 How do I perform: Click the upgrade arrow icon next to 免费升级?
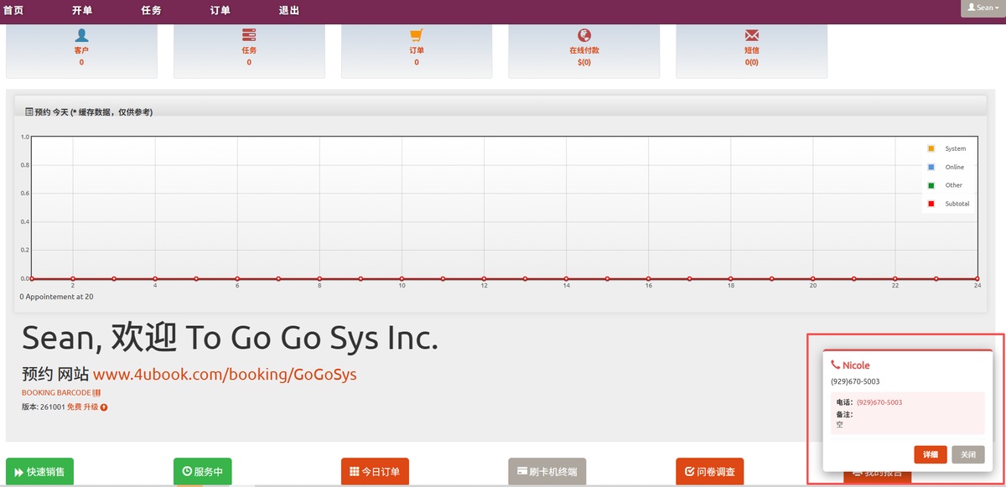point(104,407)
